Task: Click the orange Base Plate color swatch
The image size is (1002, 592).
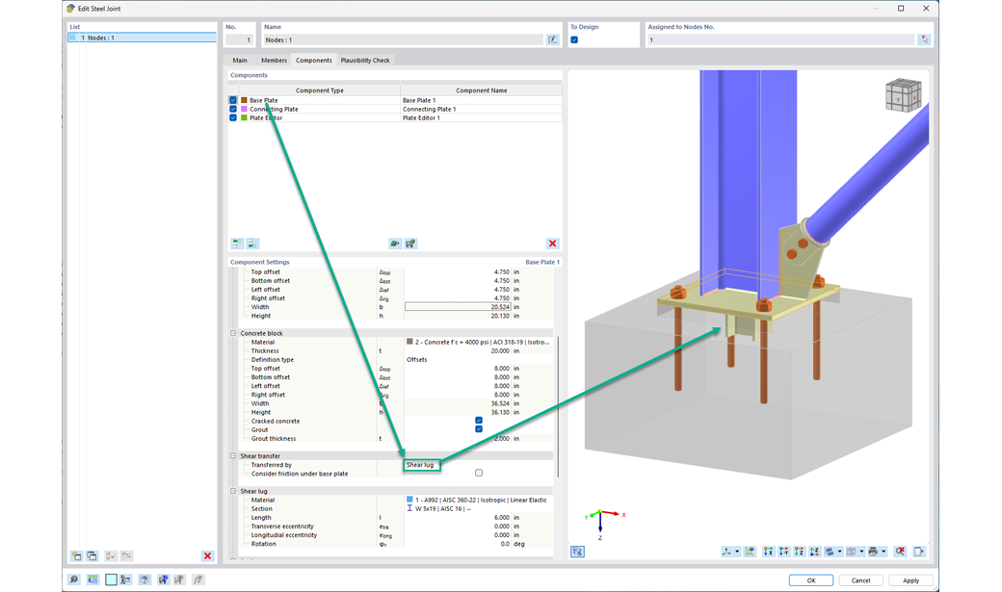Action: 244,100
